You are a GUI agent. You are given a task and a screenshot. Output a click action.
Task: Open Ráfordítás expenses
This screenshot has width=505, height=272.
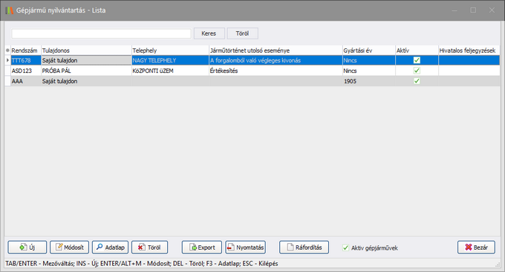point(304,247)
